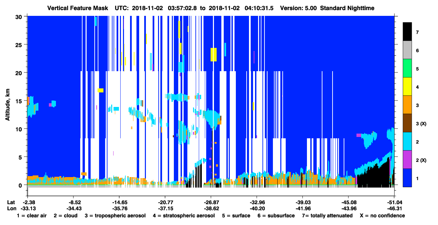Image resolution: width=438 pixels, height=225 pixels.
Task: Click the black color swatch labeled 7
Action: point(407,32)
